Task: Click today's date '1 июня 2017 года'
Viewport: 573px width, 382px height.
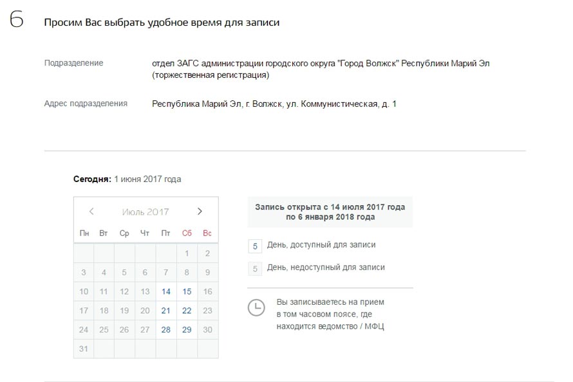Action: pyautogui.click(x=147, y=179)
